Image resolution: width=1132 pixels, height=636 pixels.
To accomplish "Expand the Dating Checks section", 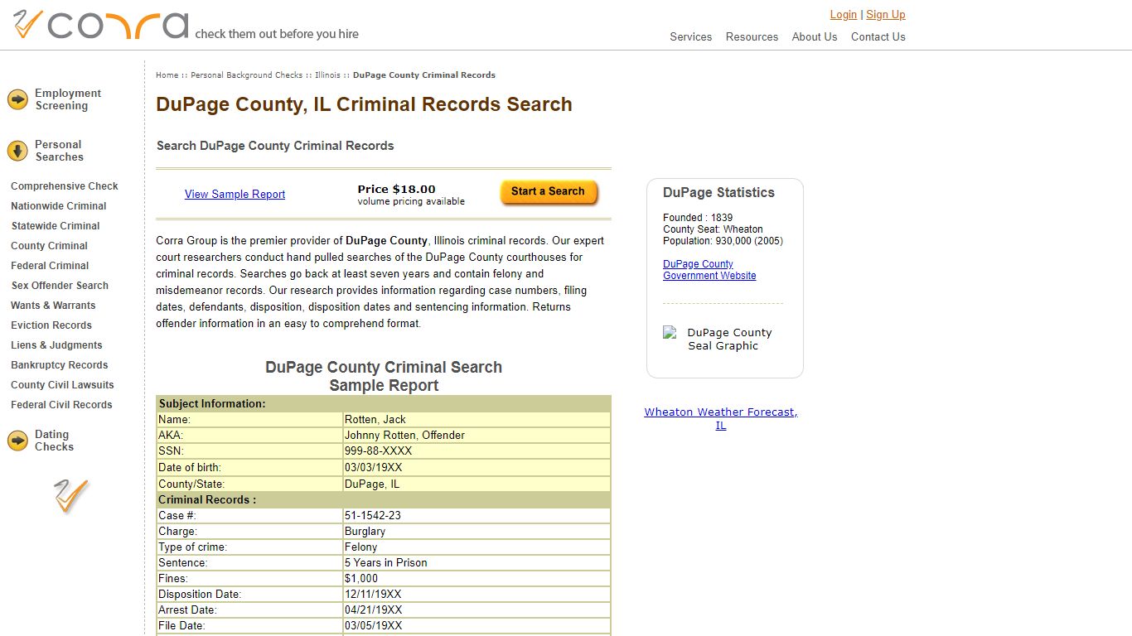I will 54,441.
